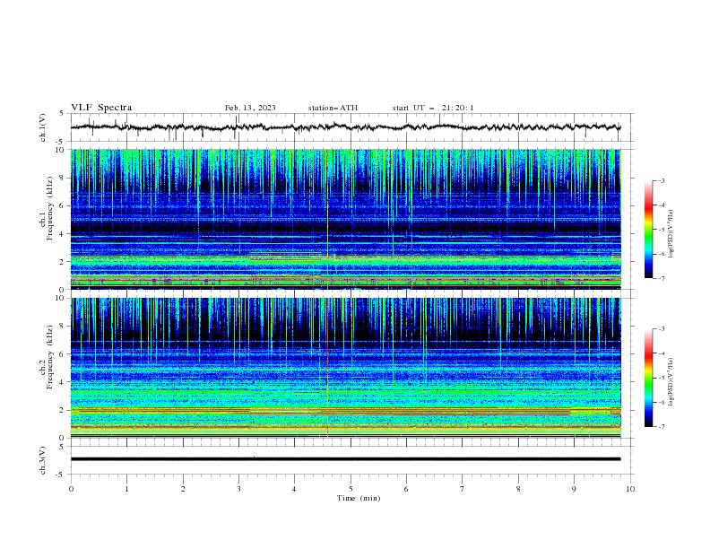Click the '-7' label on ch.2 color scale

tap(661, 426)
